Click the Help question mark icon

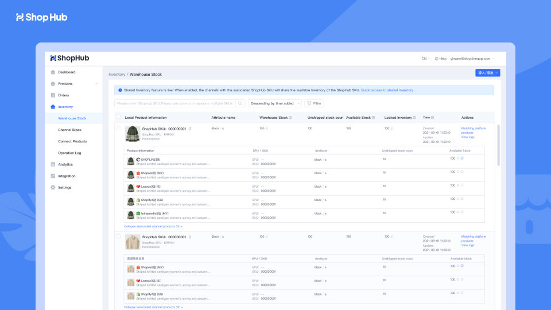(436, 59)
